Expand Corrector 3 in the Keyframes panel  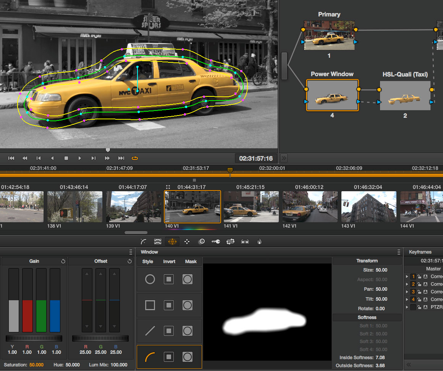(407, 291)
